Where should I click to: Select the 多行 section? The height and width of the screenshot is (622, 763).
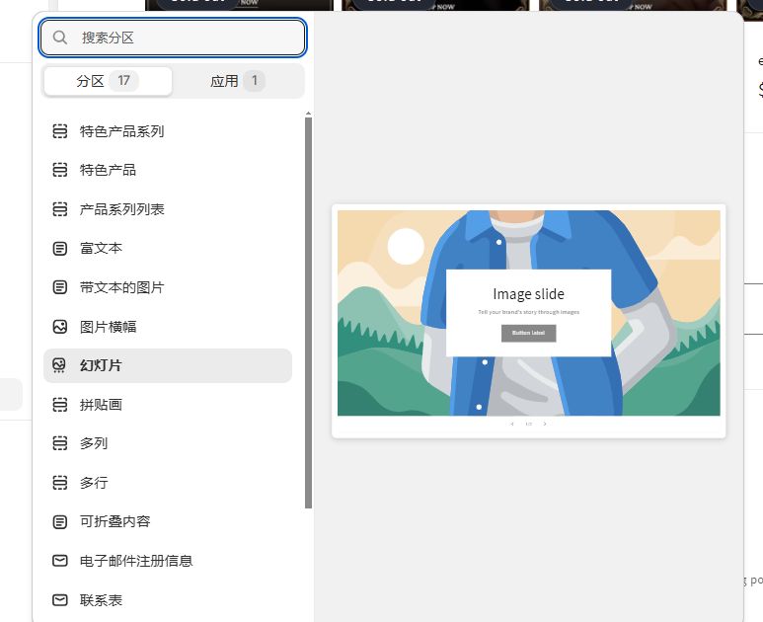(x=168, y=483)
